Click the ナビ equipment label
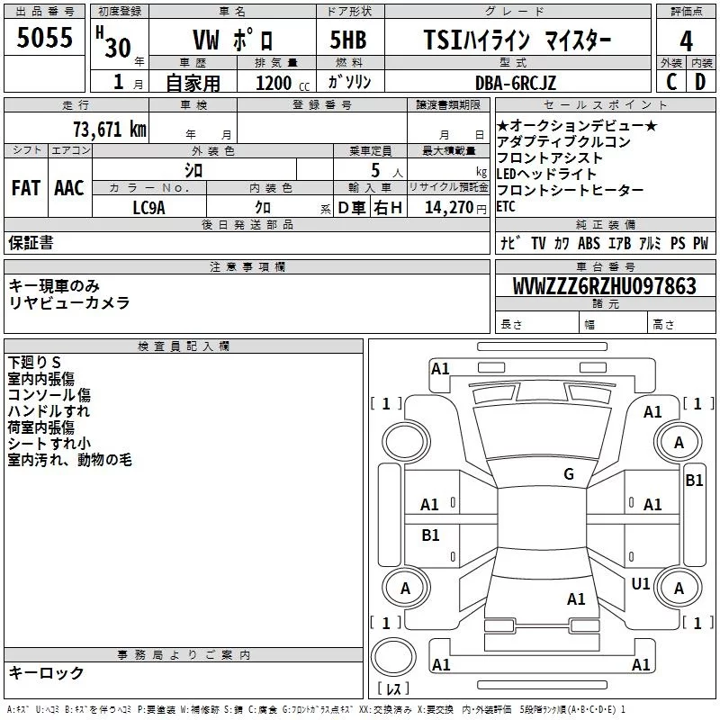 [x=510, y=243]
